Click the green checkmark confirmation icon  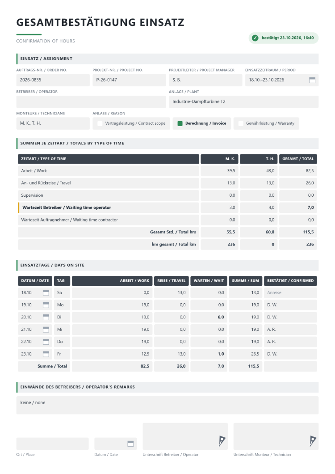click(x=255, y=38)
